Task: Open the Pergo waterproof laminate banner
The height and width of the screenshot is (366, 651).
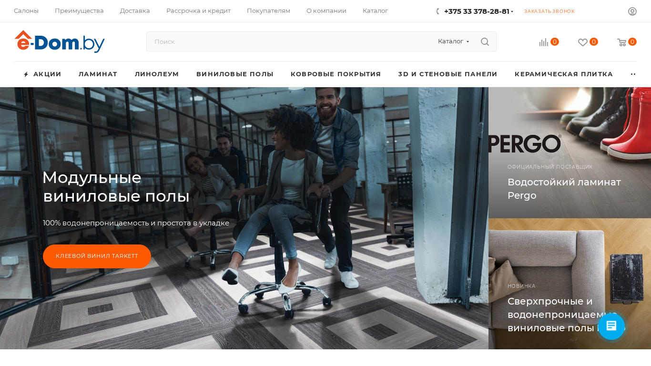Action: 570,152
